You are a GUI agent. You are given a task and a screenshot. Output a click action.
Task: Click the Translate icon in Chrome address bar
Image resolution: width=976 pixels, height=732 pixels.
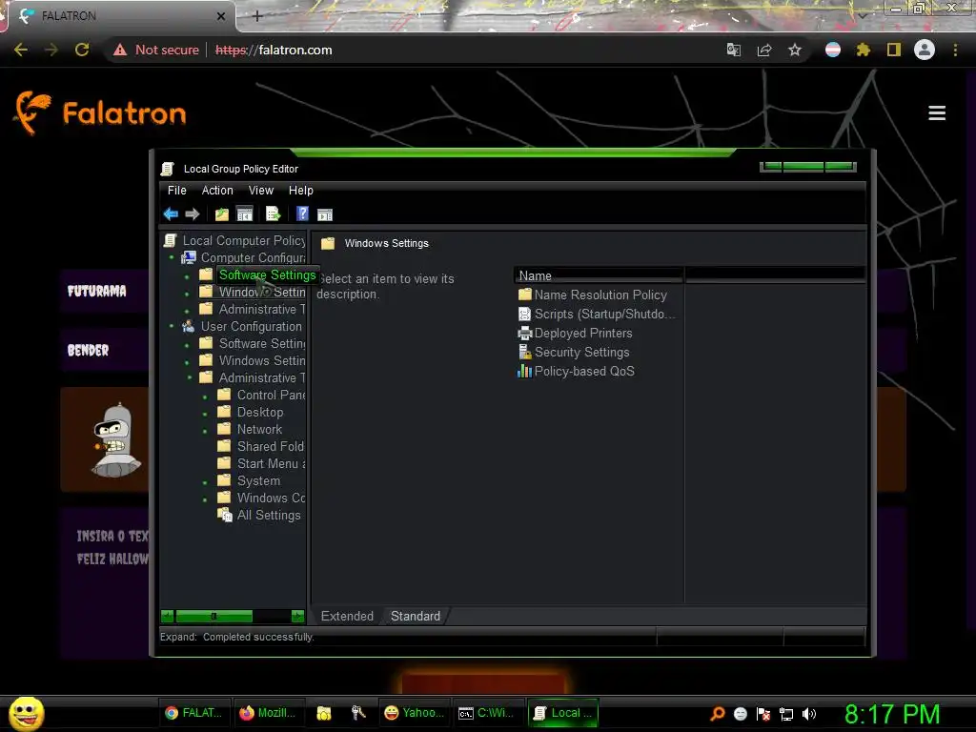pos(734,50)
